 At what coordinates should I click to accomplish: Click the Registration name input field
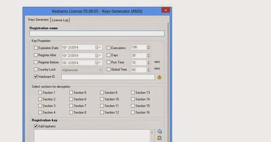coord(97,34)
